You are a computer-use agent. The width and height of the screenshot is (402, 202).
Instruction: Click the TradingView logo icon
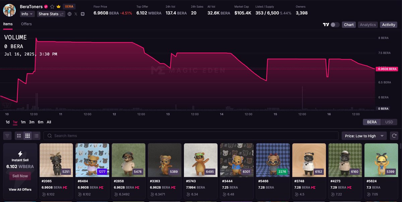[326, 25]
